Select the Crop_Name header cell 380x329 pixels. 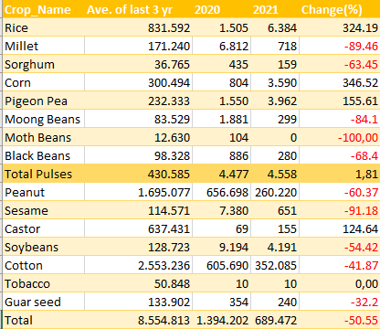pos(44,9)
